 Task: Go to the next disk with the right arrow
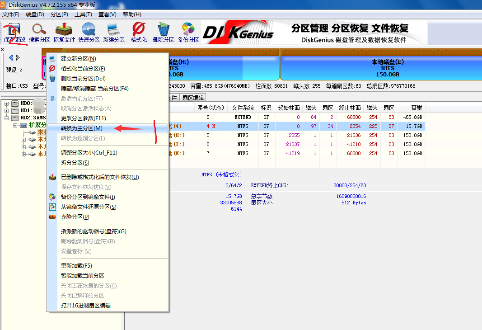(x=18, y=57)
